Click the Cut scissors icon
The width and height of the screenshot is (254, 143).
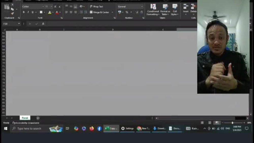point(12,5)
